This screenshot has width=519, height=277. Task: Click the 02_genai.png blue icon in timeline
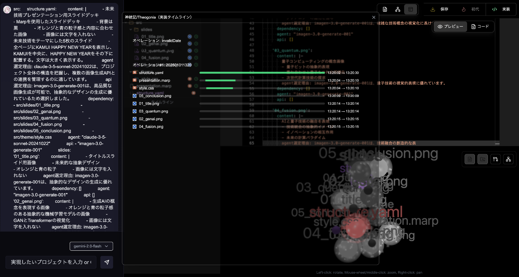tap(135, 119)
